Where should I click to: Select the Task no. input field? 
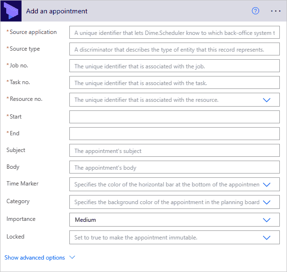coord(175,83)
